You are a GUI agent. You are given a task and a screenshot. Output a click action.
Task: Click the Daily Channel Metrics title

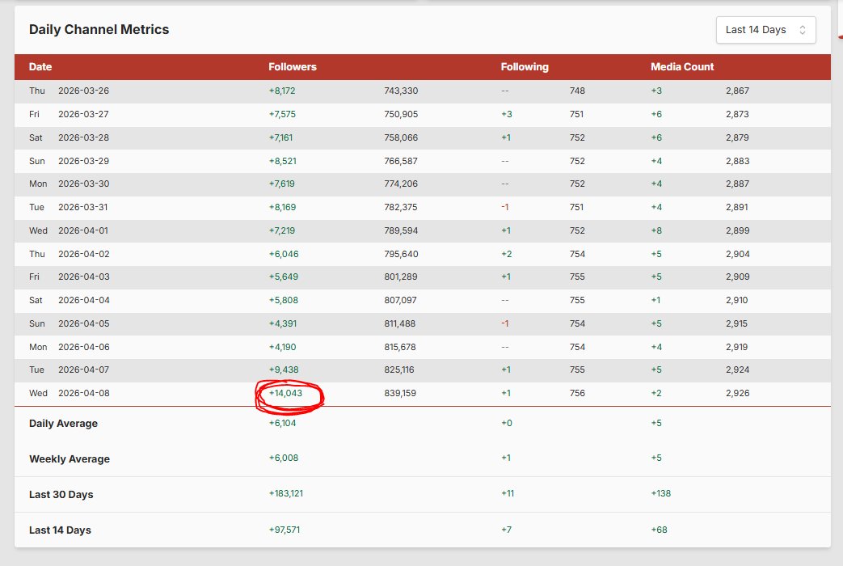coord(99,30)
